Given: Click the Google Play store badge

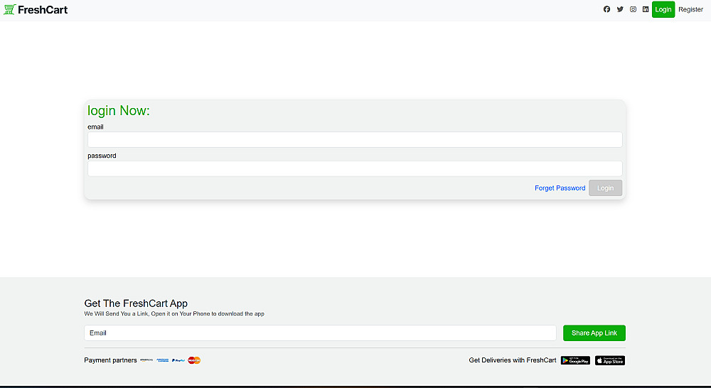Looking at the screenshot, I should (575, 360).
